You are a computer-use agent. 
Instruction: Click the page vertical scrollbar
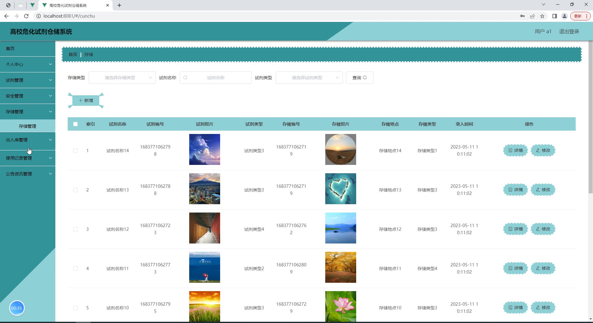pos(591,118)
